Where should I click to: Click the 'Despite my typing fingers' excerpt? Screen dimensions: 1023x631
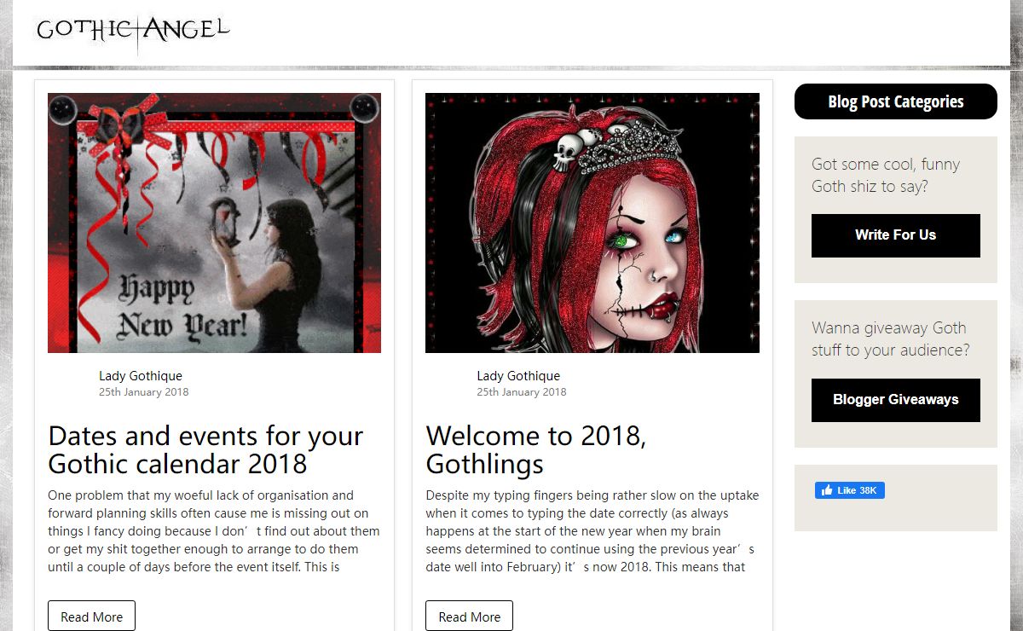pos(592,531)
